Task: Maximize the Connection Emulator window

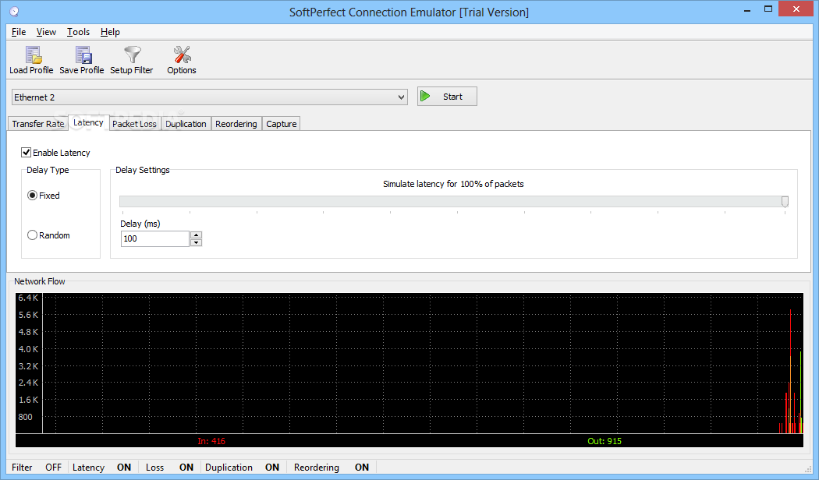Action: click(768, 9)
